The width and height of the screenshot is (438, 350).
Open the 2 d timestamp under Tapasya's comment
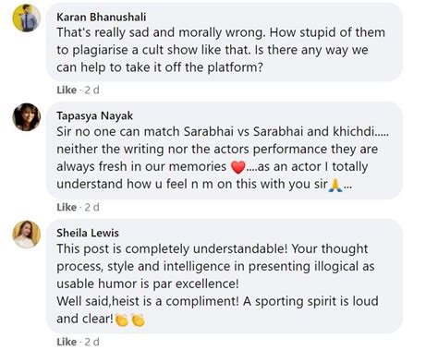(92, 208)
